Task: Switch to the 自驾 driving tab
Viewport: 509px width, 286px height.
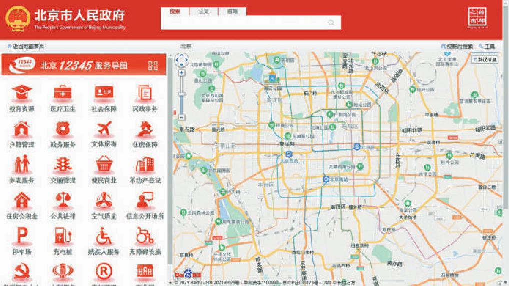Action: pos(232,11)
